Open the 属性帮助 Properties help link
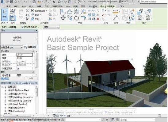The width and height of the screenshot is (168, 122). (x=5, y=78)
